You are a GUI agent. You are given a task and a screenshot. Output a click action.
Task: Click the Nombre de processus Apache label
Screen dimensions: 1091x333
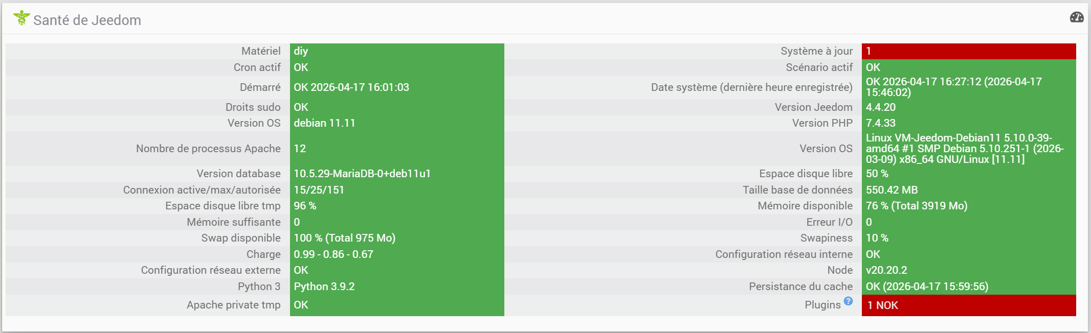pyautogui.click(x=208, y=149)
